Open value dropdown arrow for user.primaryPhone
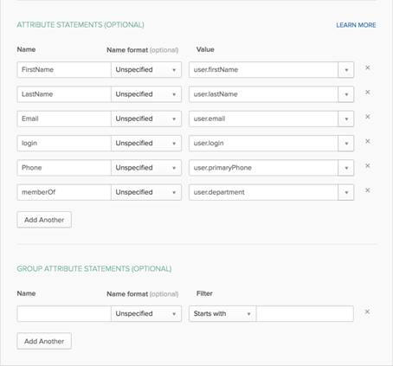 (346, 168)
